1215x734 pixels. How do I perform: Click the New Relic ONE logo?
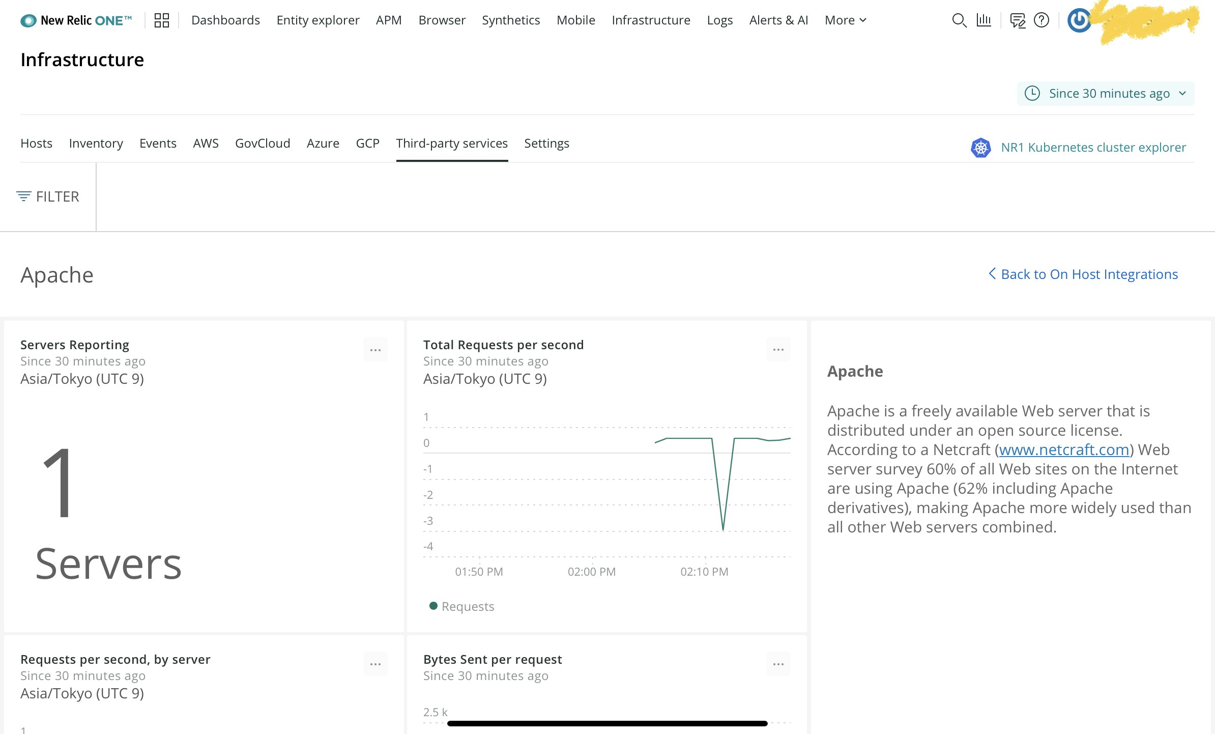pyautogui.click(x=76, y=20)
